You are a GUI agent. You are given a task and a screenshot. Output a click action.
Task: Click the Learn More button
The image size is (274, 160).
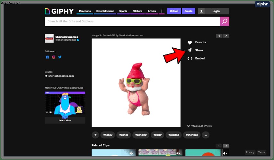pos(65,120)
